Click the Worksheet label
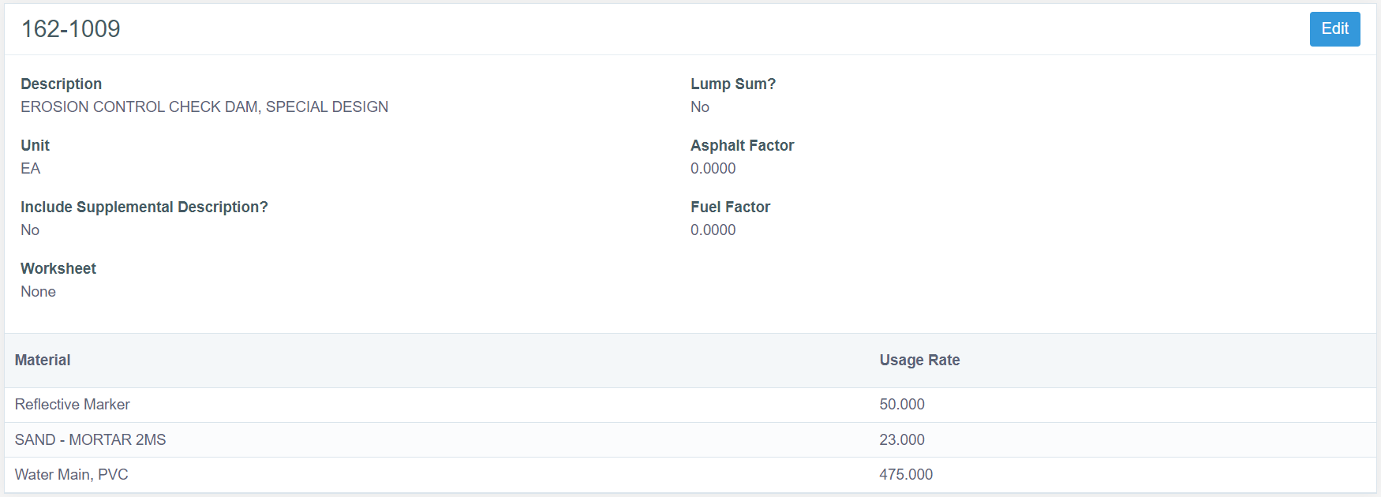This screenshot has height=497, width=1381. pyautogui.click(x=58, y=268)
